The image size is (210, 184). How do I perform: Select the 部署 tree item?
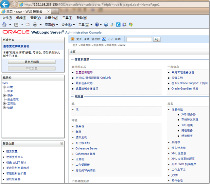(x=10, y=91)
